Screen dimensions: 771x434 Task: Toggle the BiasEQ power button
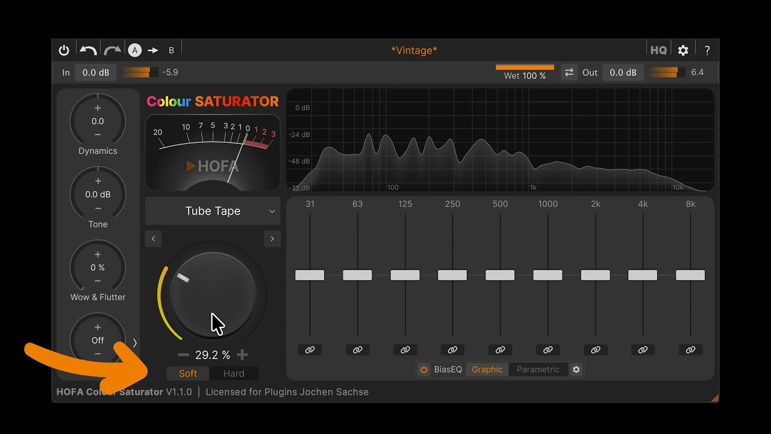424,370
